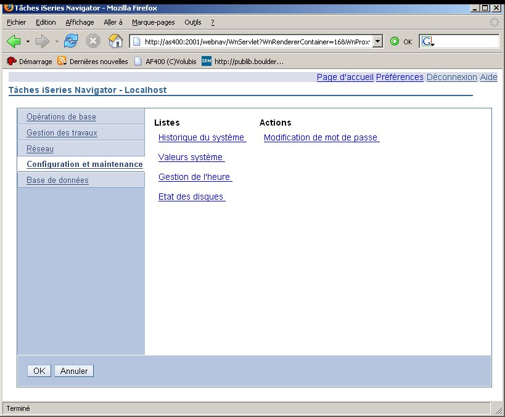Click into the URL address field
This screenshot has width=505, height=417.
257,41
